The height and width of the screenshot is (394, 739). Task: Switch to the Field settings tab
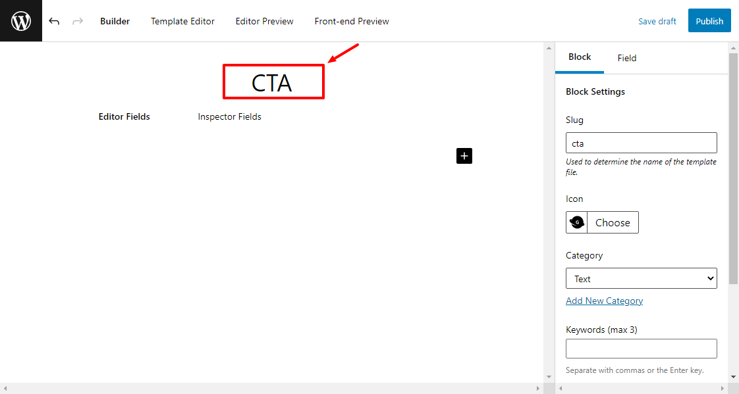pos(626,58)
